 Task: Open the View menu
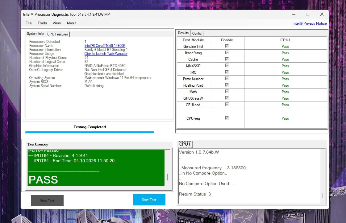(57, 23)
